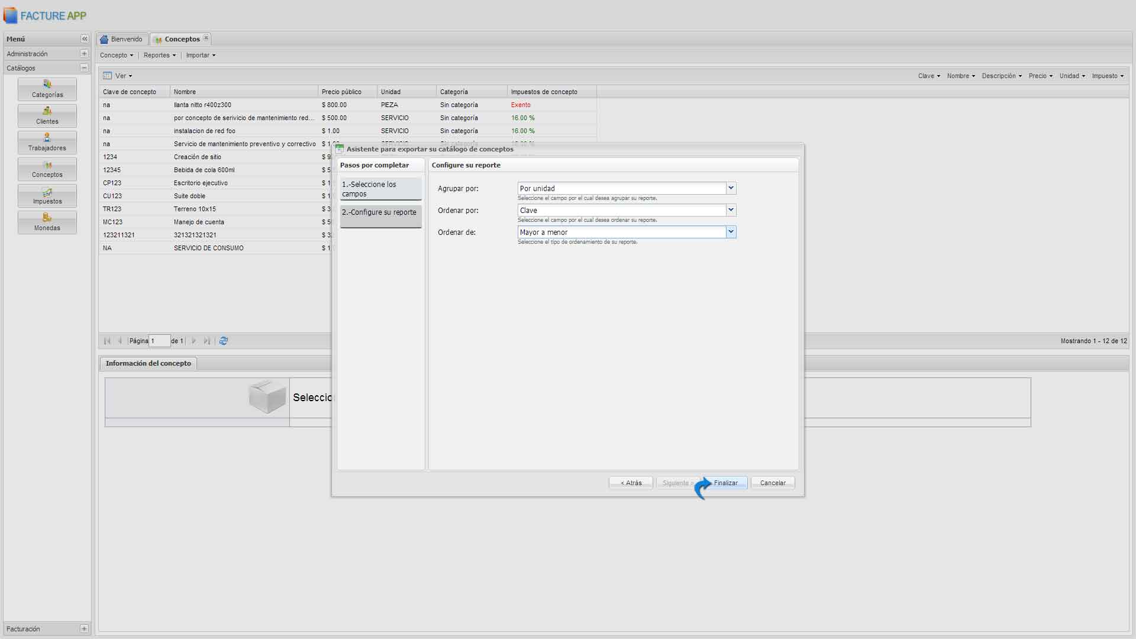1136x639 pixels.
Task: Expand the Administración menu section
Action: (84, 54)
